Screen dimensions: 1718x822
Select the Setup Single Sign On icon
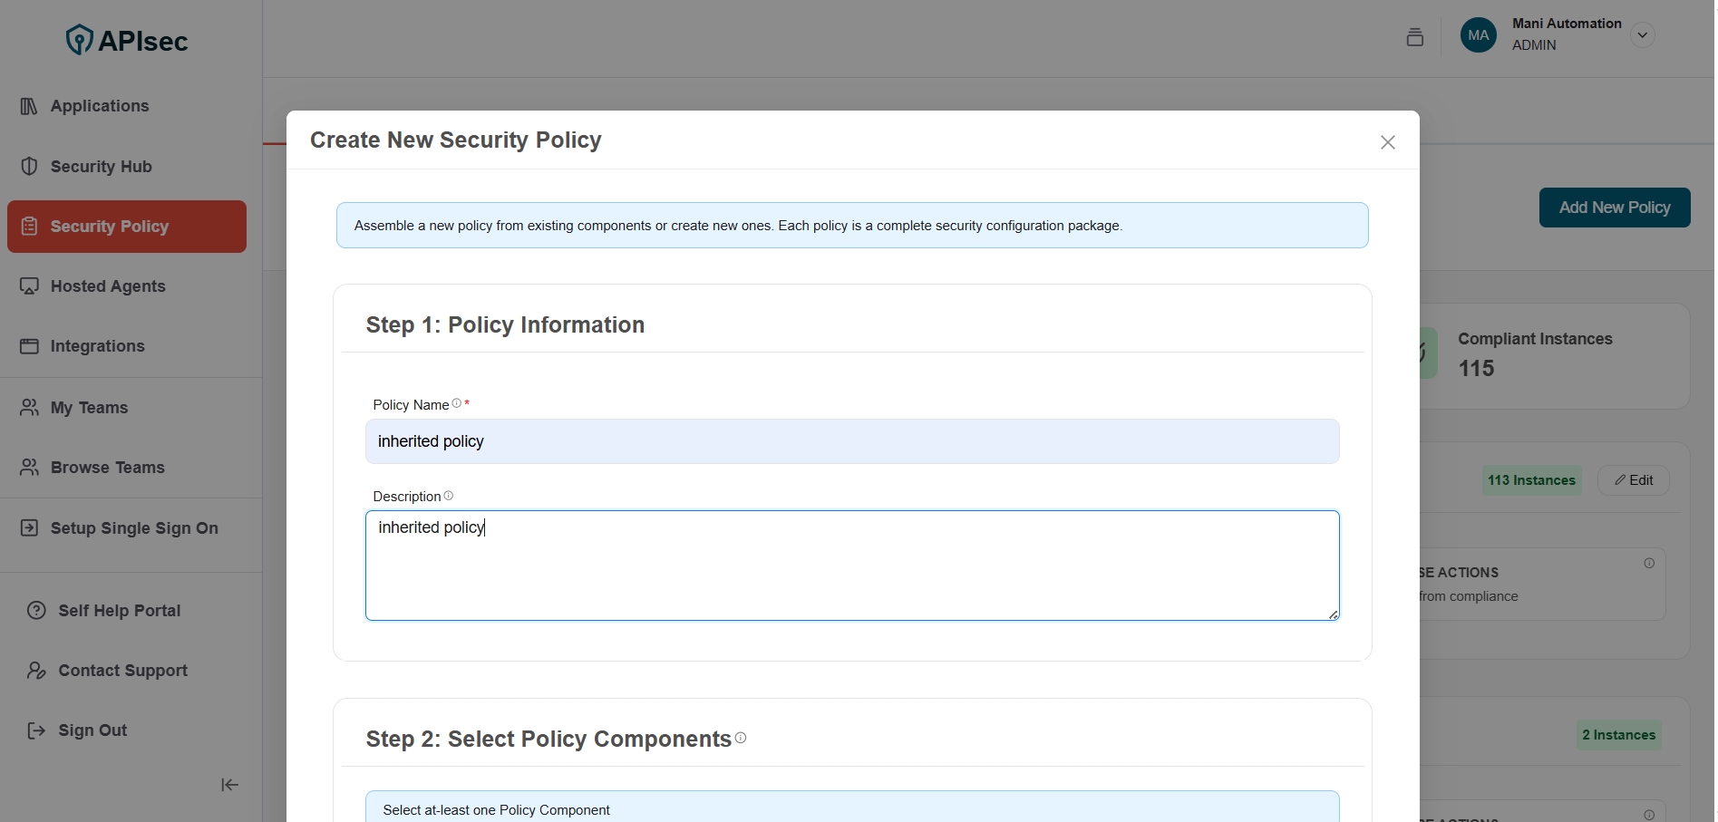[x=29, y=527]
